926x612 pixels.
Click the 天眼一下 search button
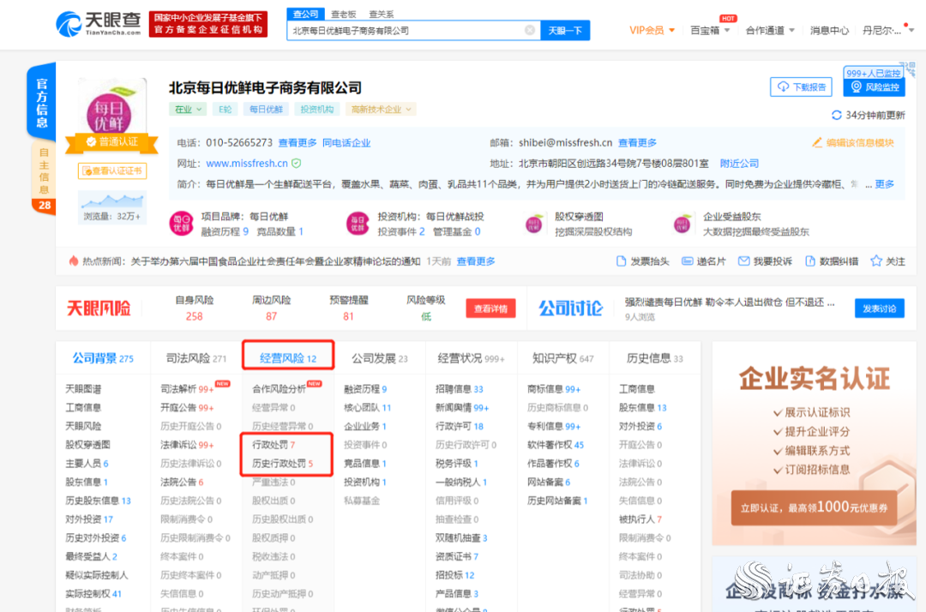(565, 31)
